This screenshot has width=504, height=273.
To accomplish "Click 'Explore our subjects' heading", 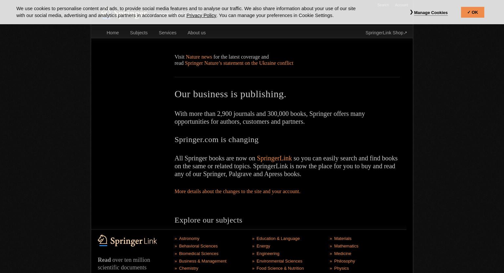I will pos(208,220).
